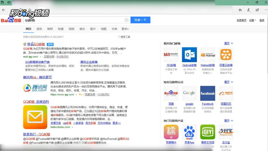
Task: Open browser more options menu
Action: pos(266,10)
